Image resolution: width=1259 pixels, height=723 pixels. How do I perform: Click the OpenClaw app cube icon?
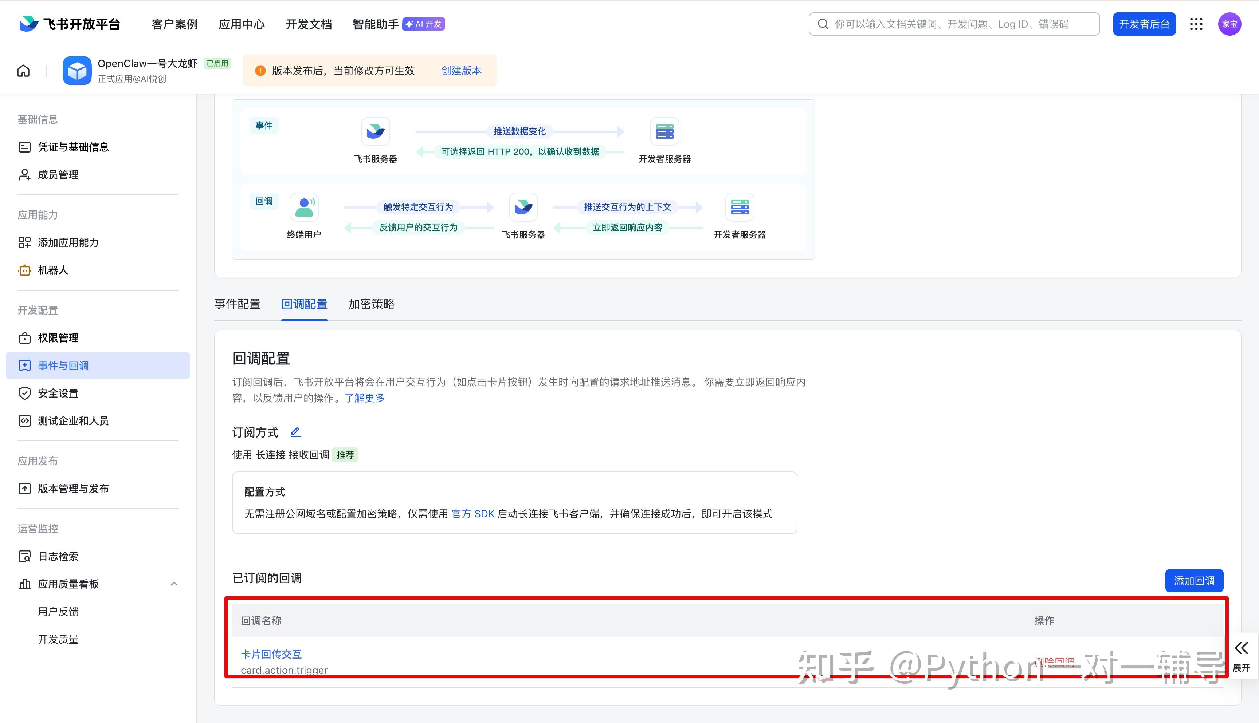[77, 71]
